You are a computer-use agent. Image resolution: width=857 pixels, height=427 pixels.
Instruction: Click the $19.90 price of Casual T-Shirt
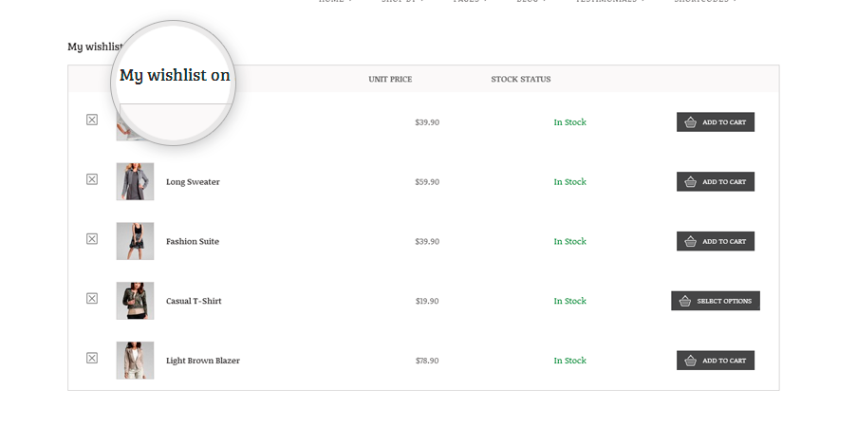pyautogui.click(x=427, y=301)
